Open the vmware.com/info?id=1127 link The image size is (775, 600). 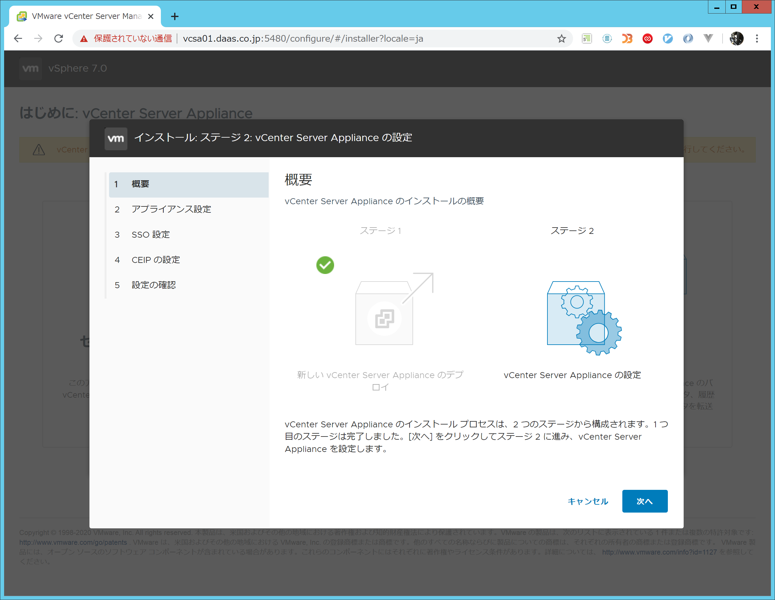click(x=659, y=552)
